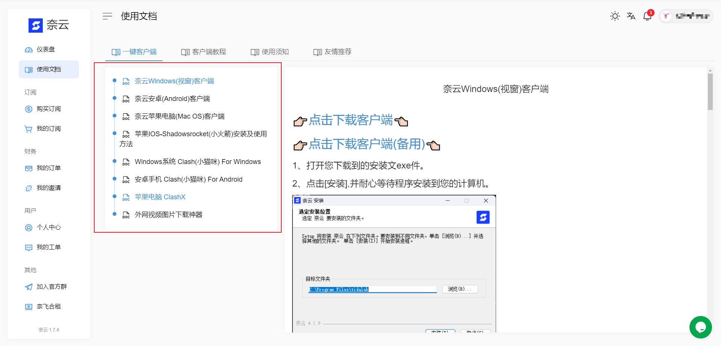Open the notification bell
The width and height of the screenshot is (721, 346).
coord(647,16)
